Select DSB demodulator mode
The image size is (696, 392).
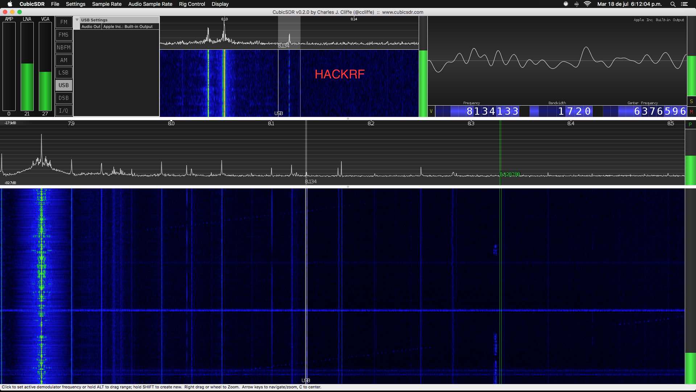(x=64, y=98)
